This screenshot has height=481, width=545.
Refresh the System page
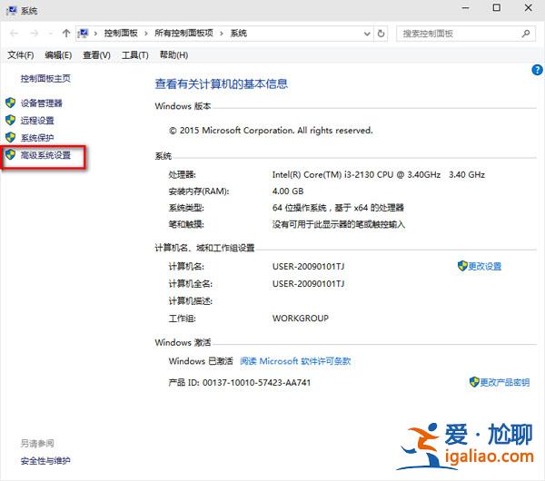(x=381, y=34)
